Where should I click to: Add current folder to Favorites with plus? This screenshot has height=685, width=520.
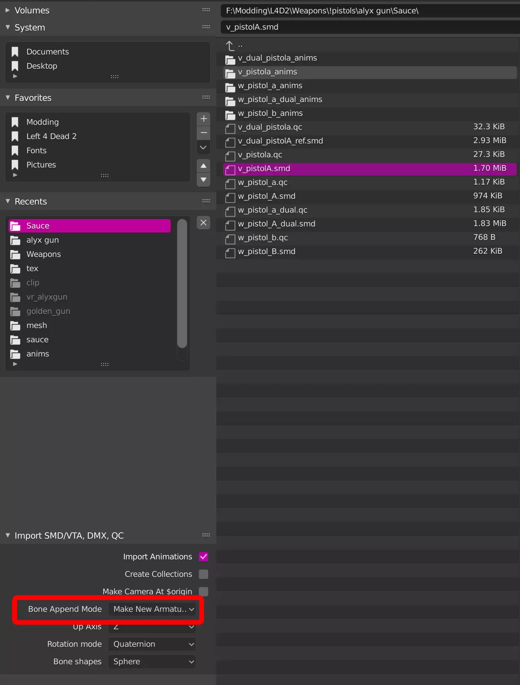point(203,119)
